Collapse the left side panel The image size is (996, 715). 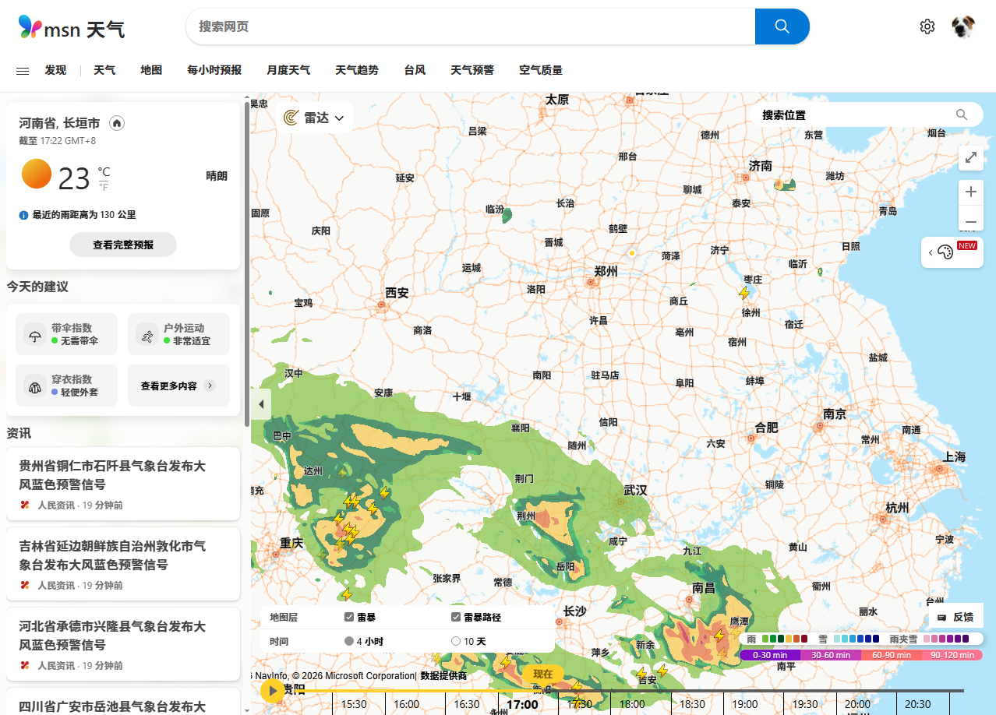(x=261, y=404)
